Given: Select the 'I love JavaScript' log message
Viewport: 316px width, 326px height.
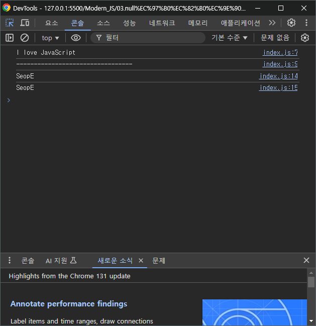Looking at the screenshot, I should (x=46, y=52).
